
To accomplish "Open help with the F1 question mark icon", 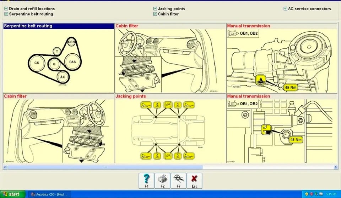I will 146,181.
